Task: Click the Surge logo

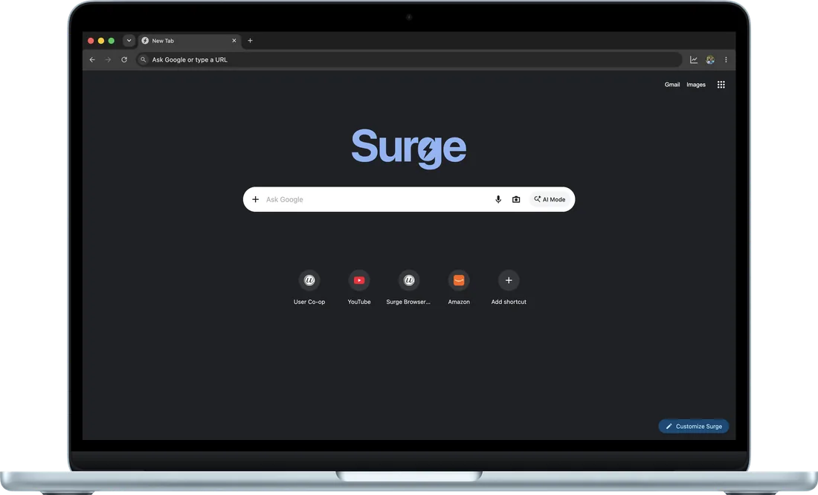Action: (x=408, y=148)
